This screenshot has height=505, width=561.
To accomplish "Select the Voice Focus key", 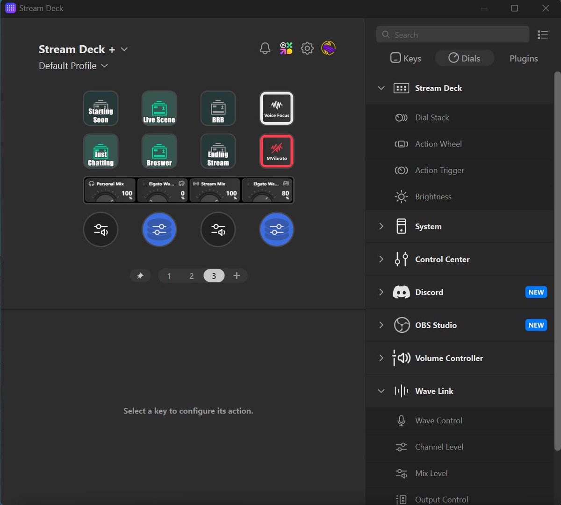I will 277,108.
